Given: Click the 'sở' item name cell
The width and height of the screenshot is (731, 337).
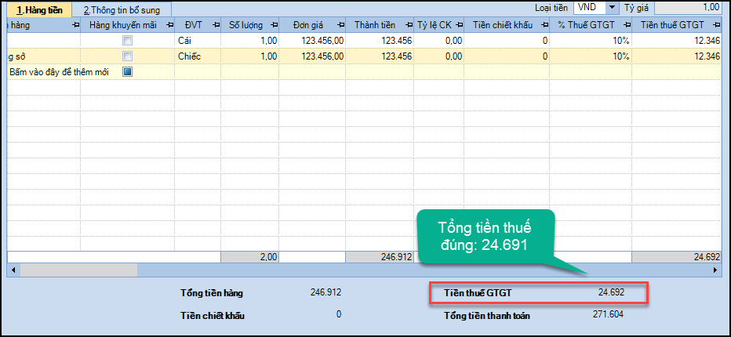Looking at the screenshot, I should 44,56.
